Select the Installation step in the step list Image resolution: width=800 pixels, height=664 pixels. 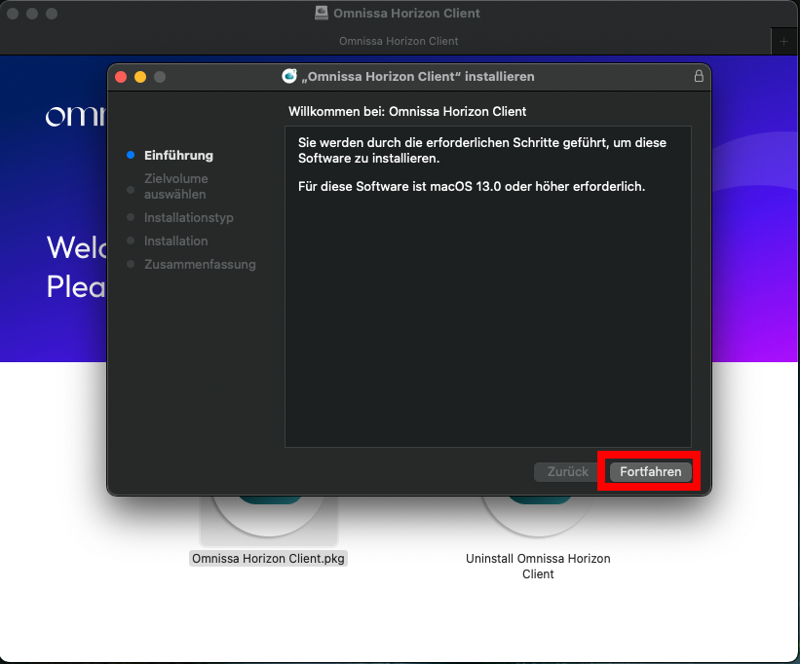(x=175, y=240)
